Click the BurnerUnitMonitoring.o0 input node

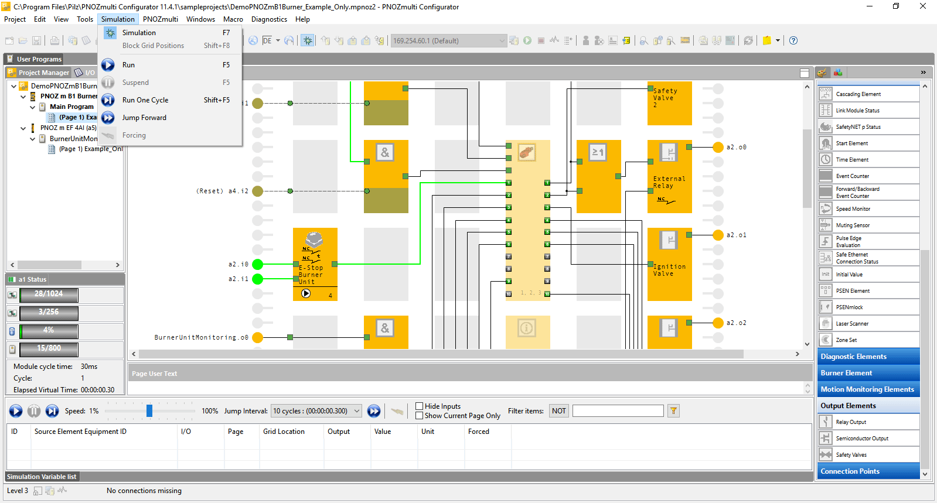coord(257,337)
